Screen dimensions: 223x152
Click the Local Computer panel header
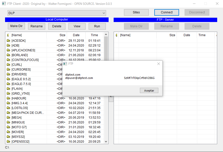click(57, 19)
